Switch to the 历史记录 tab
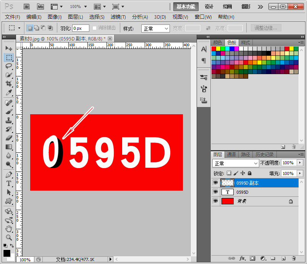Viewport: 307px width, 264px height. tap(265, 154)
